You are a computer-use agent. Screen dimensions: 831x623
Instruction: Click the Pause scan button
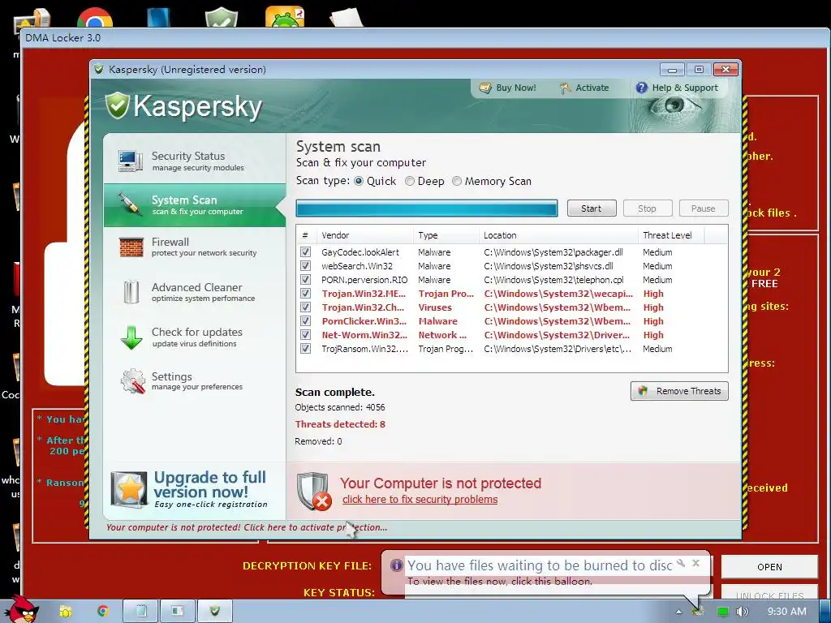(704, 208)
